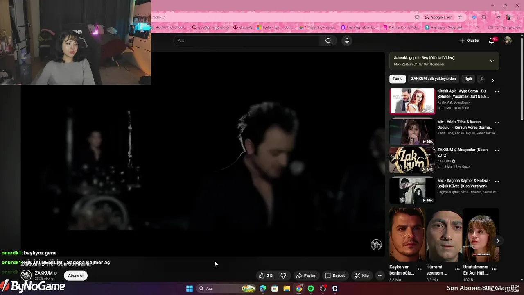The width and height of the screenshot is (524, 295).
Task: Open Spotify from the taskbar
Action: pyautogui.click(x=311, y=288)
